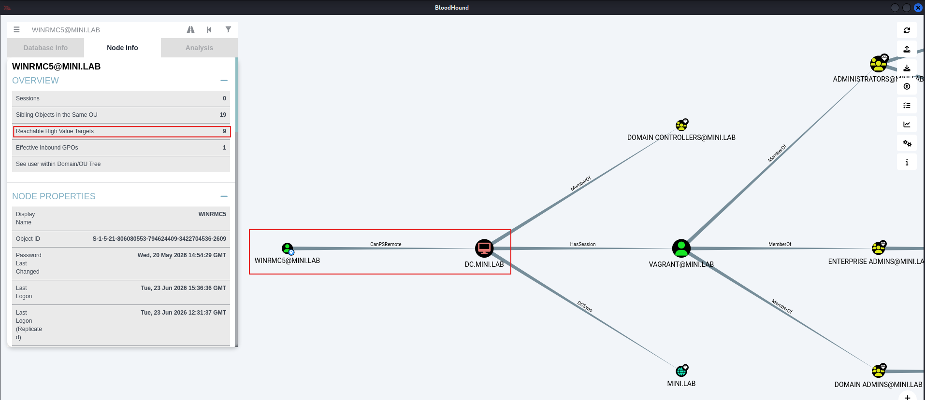This screenshot has height=400, width=925.
Task: Click Effective Inbound GPOs row
Action: [121, 148]
